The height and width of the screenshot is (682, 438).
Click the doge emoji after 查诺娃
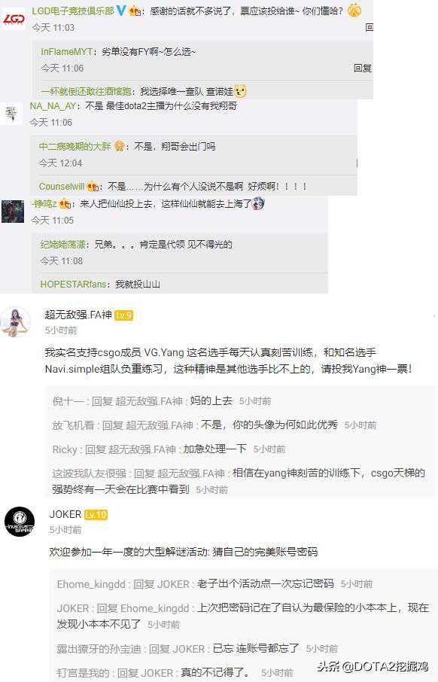[240, 91]
